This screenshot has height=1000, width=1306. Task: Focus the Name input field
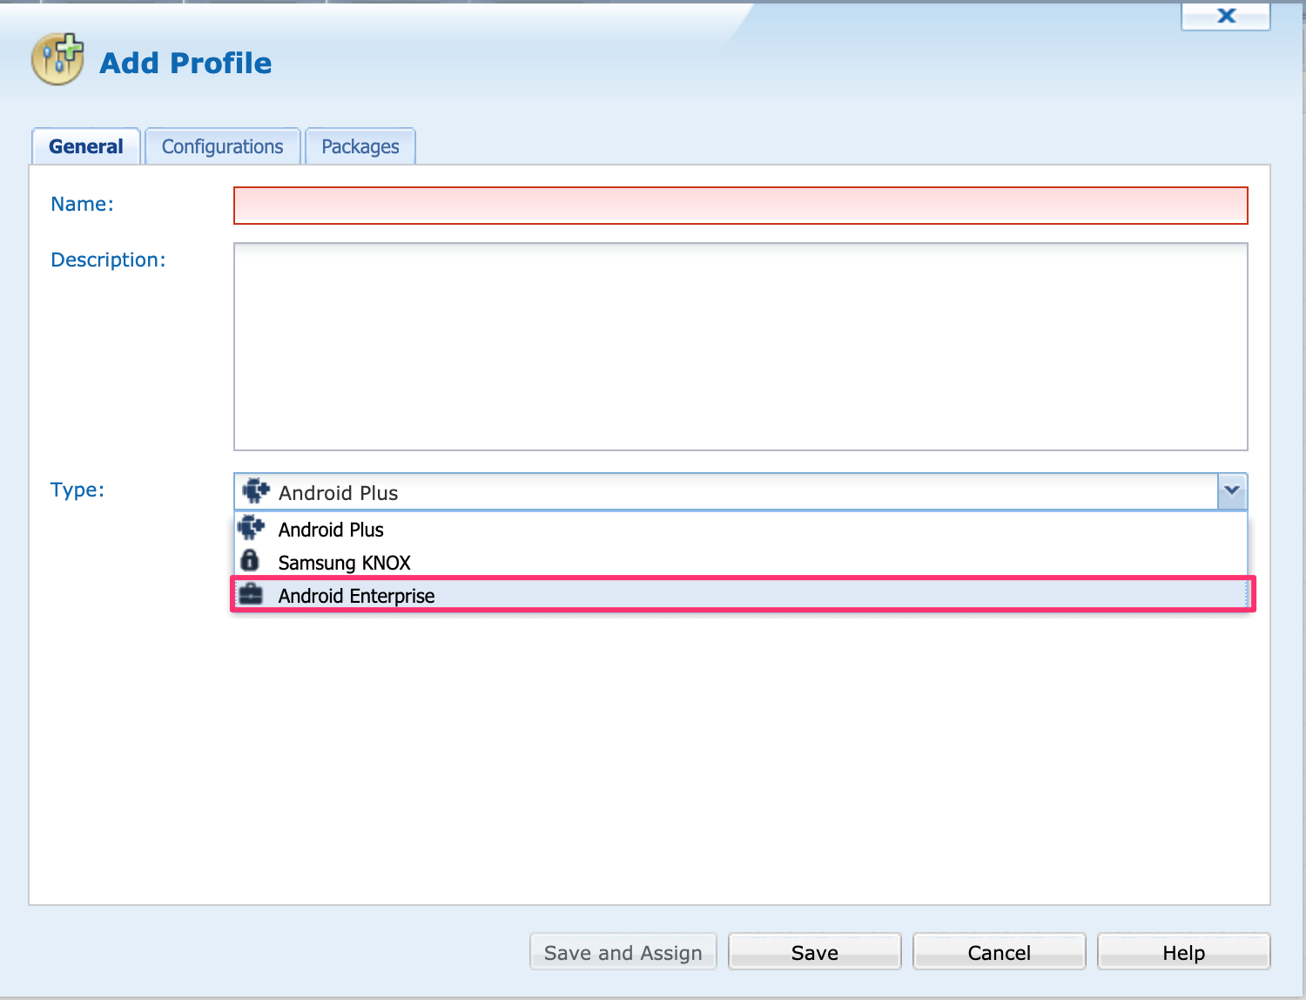pyautogui.click(x=740, y=206)
